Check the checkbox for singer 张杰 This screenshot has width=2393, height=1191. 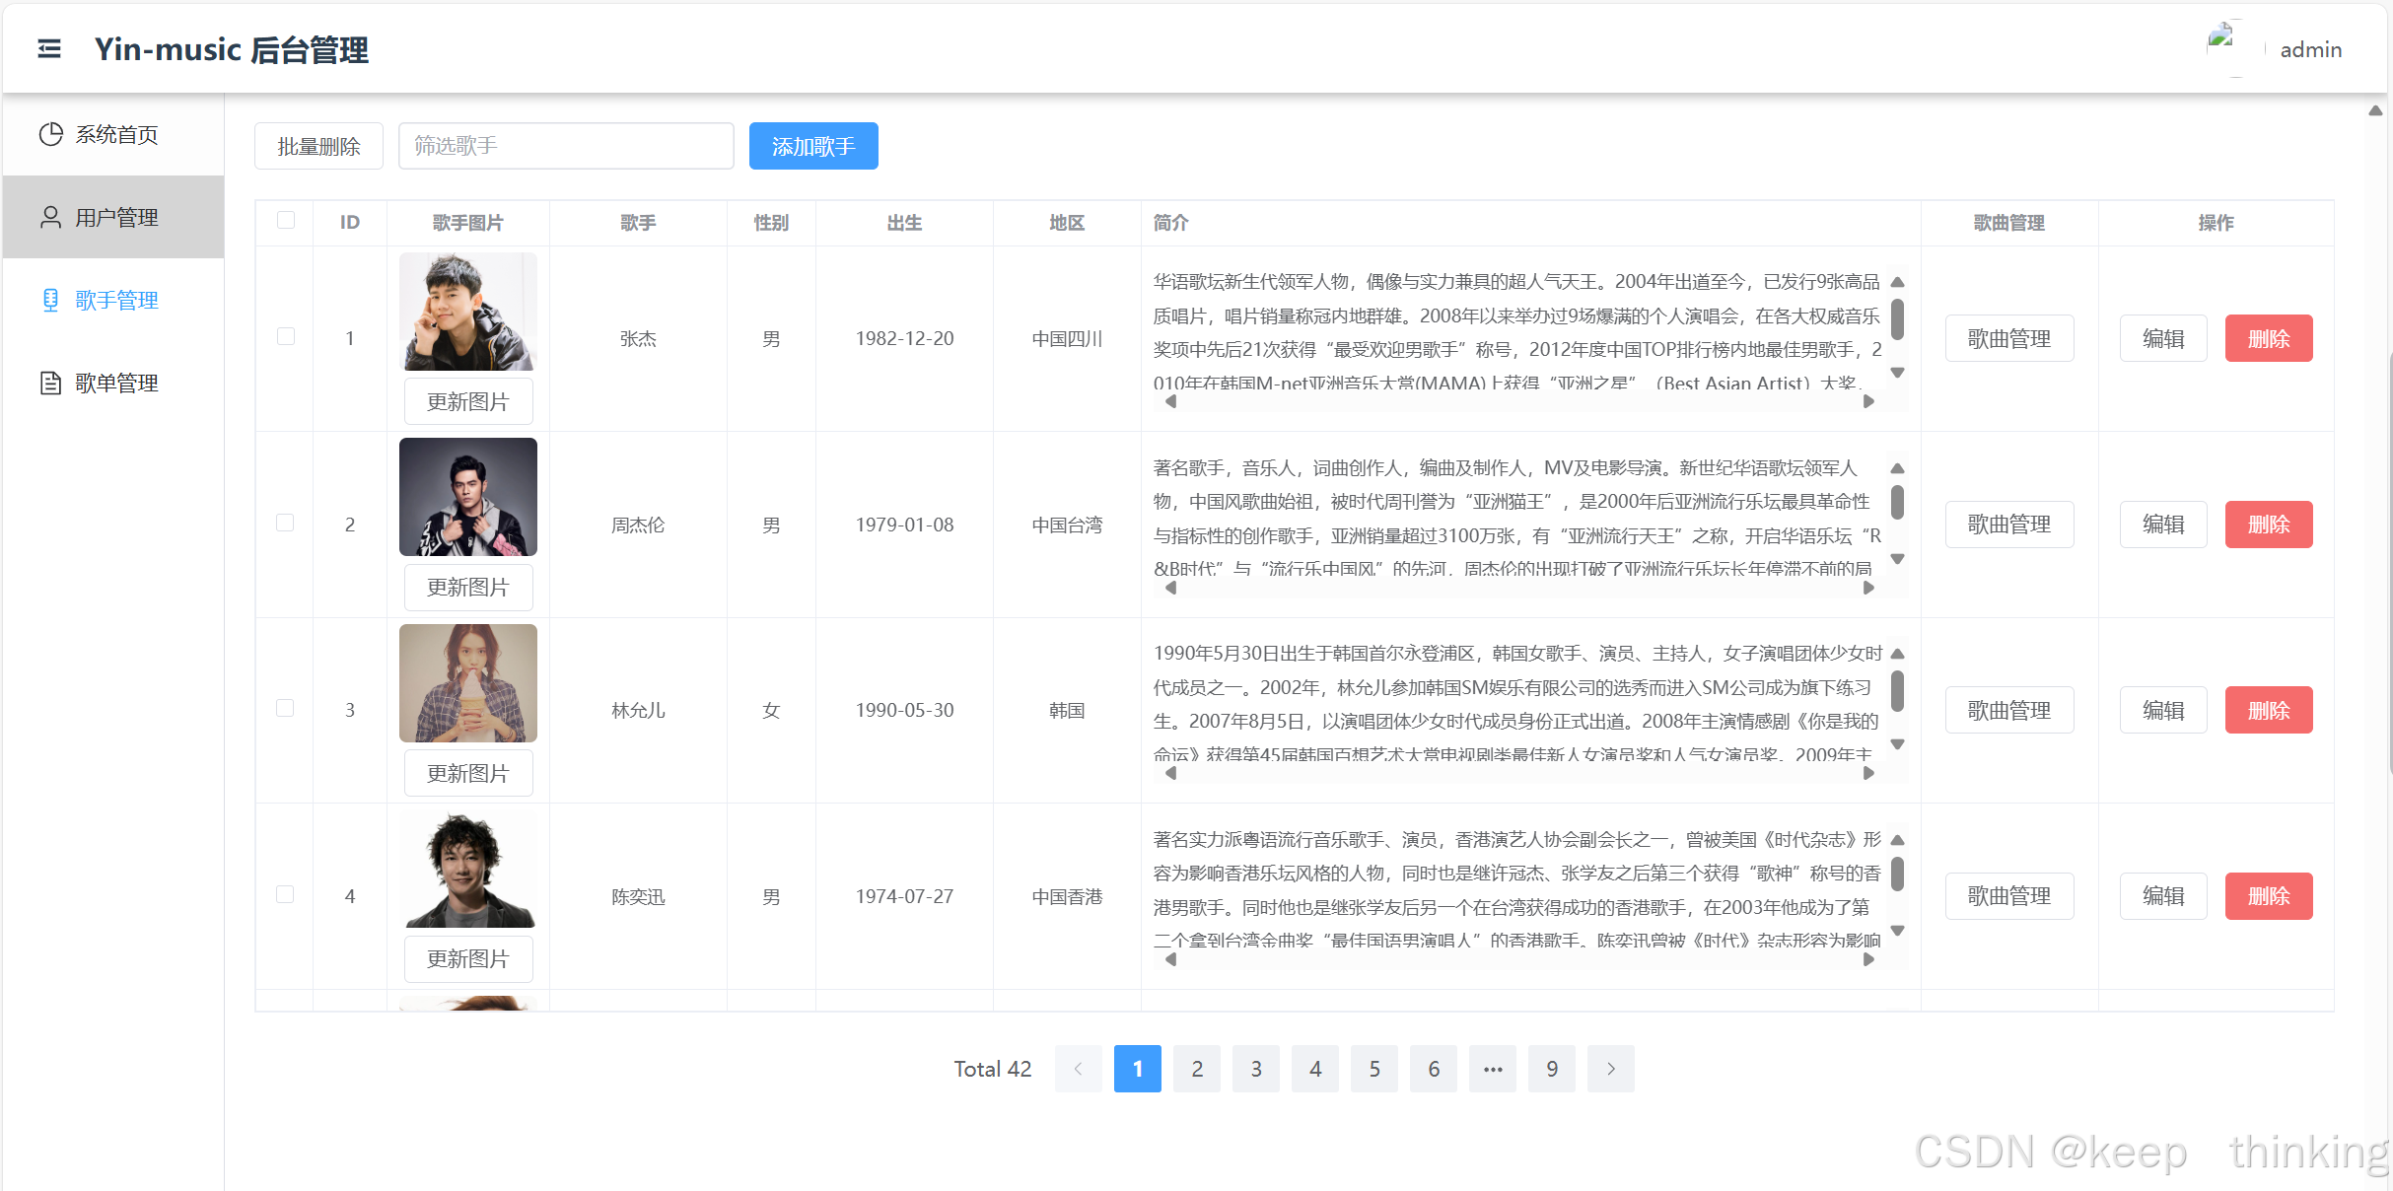286,336
